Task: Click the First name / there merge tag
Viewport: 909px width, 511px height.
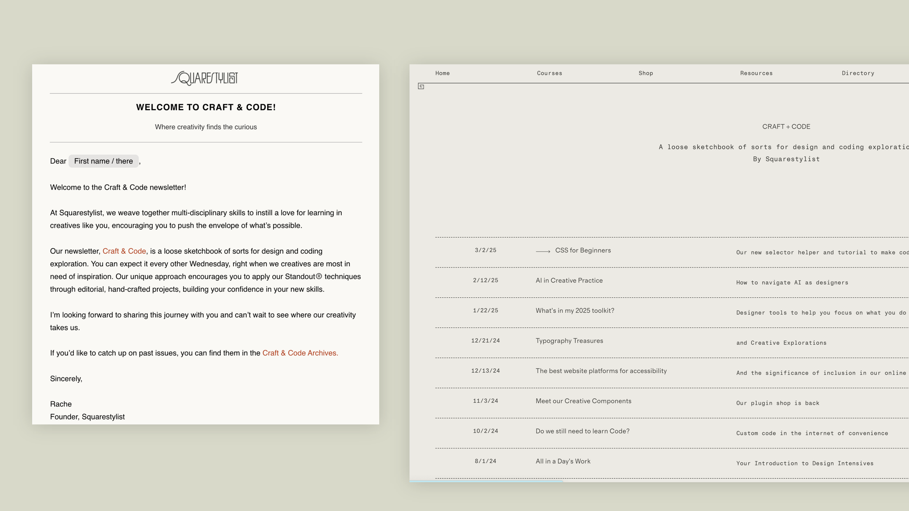Action: [x=103, y=161]
